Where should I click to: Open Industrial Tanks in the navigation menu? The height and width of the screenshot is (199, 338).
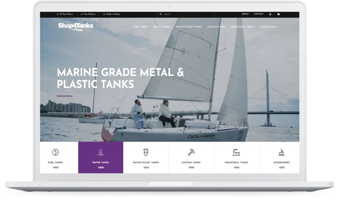coord(243,27)
